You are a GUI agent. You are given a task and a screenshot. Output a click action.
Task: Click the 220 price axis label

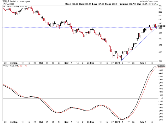point(160,23)
